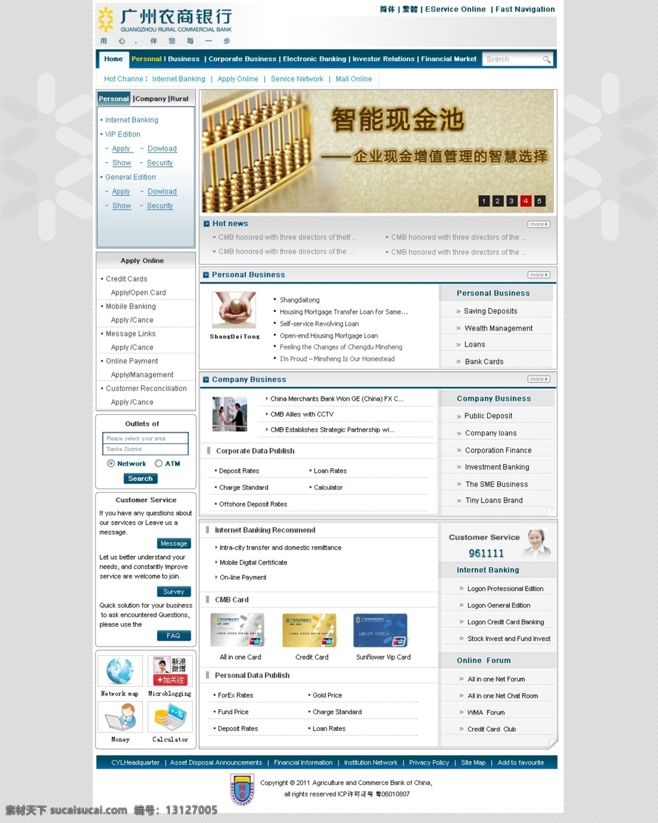Screen dimensions: 658x823
Task: Open Site Map in the footer
Action: pos(473,763)
